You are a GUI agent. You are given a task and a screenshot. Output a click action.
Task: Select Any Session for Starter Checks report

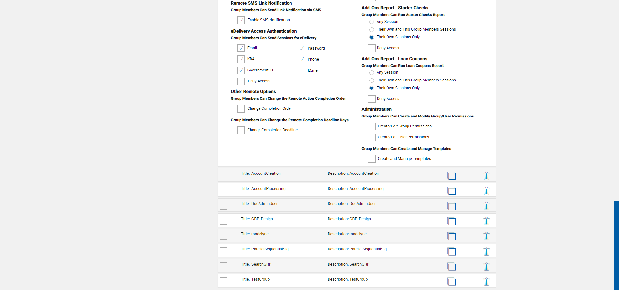point(372,22)
